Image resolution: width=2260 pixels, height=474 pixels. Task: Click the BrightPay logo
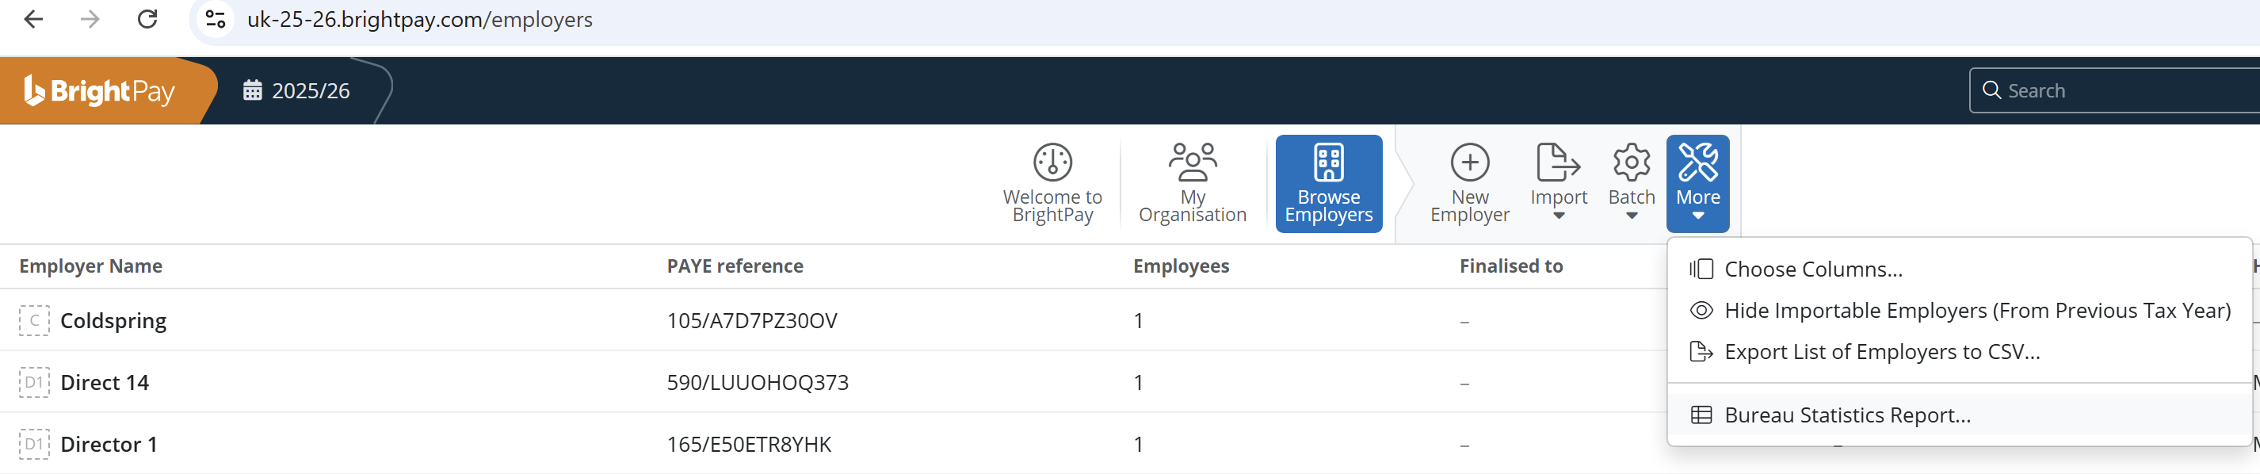coord(99,91)
